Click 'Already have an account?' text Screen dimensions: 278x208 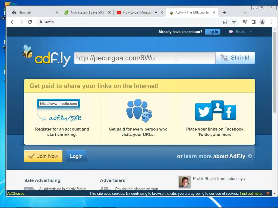[180, 32]
